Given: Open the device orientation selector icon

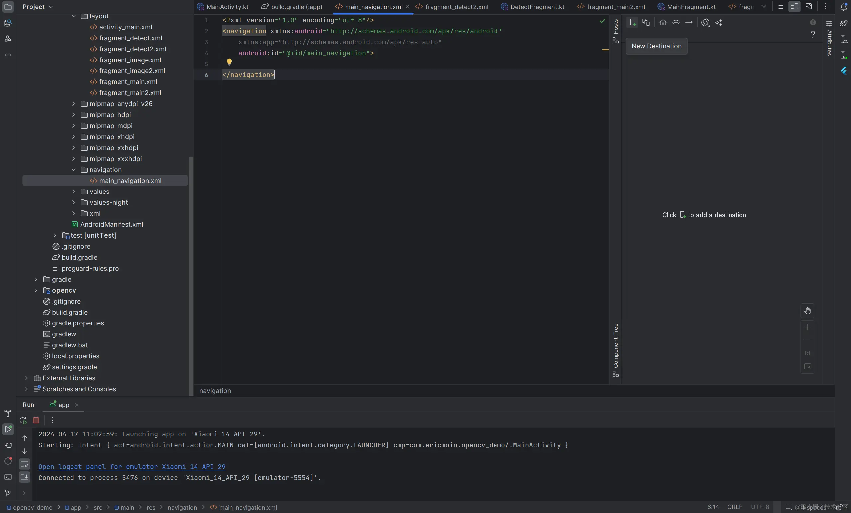Looking at the screenshot, I should 705,22.
